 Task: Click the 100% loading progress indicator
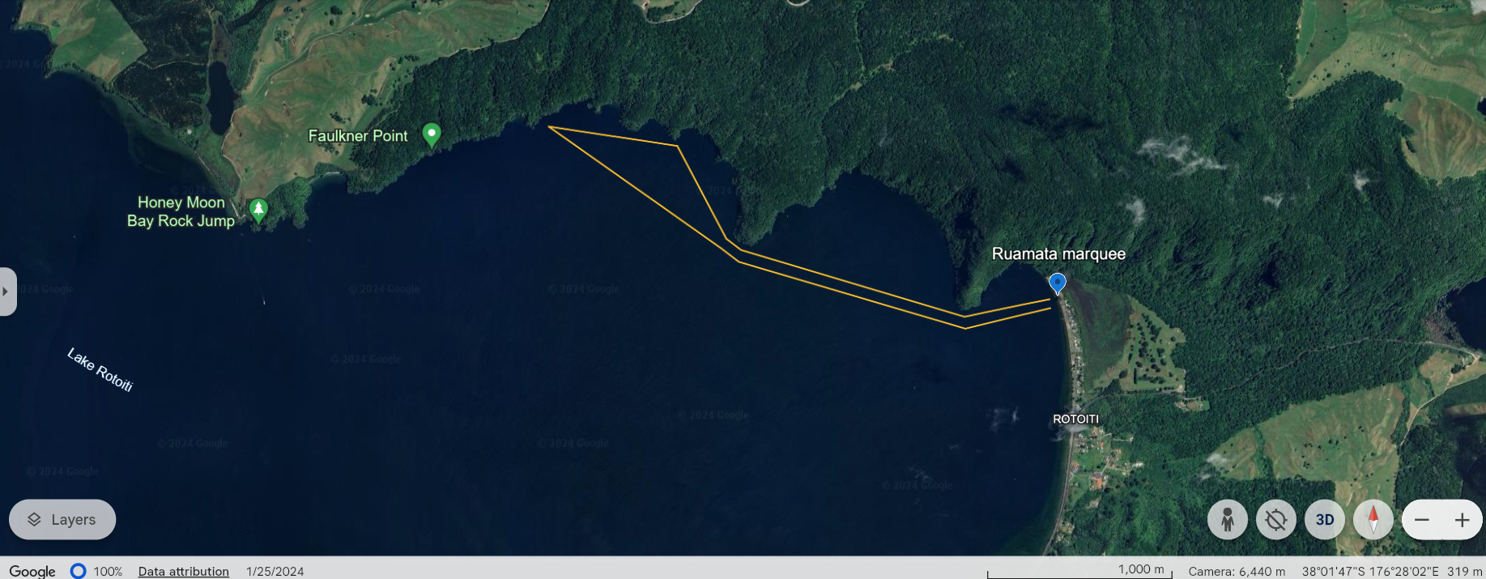[x=96, y=571]
